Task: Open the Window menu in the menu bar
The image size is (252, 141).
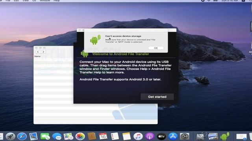Action: tap(45, 1)
